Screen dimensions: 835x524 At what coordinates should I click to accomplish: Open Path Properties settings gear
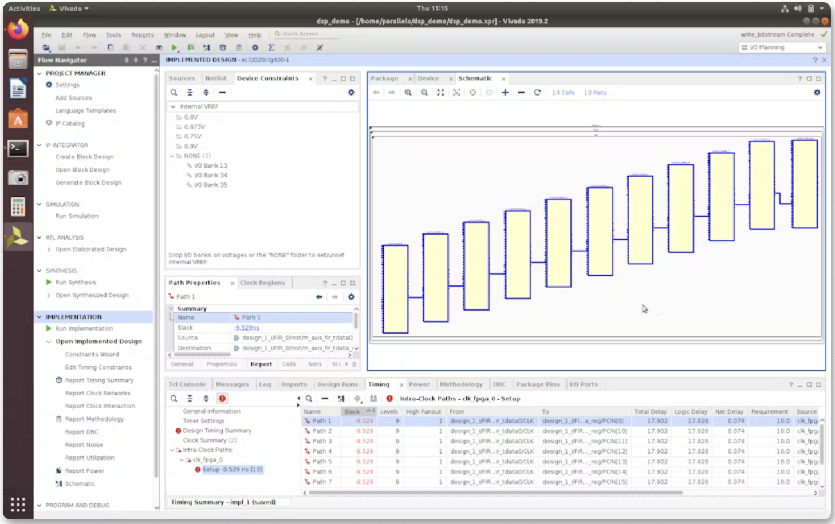click(351, 297)
